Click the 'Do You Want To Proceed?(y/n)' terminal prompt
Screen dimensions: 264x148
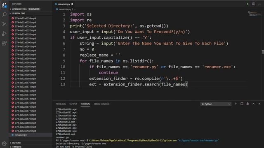click(74, 147)
